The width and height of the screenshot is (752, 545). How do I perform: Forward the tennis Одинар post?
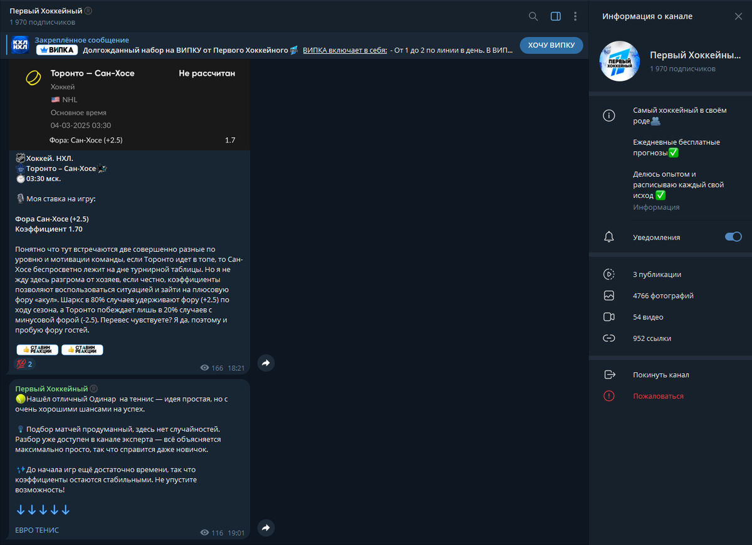pos(266,528)
